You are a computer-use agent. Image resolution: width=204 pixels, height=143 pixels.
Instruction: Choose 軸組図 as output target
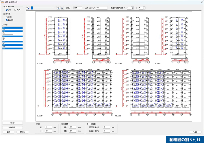pyautogui.click(x=7, y=20)
